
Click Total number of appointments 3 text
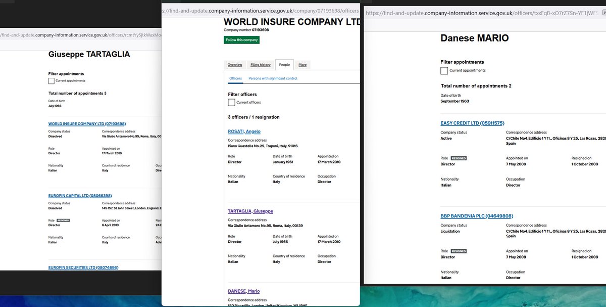click(77, 94)
